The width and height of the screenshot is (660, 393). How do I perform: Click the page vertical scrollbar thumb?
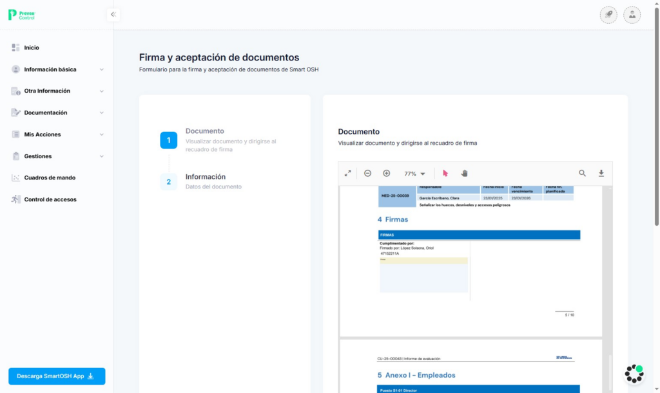click(657, 116)
